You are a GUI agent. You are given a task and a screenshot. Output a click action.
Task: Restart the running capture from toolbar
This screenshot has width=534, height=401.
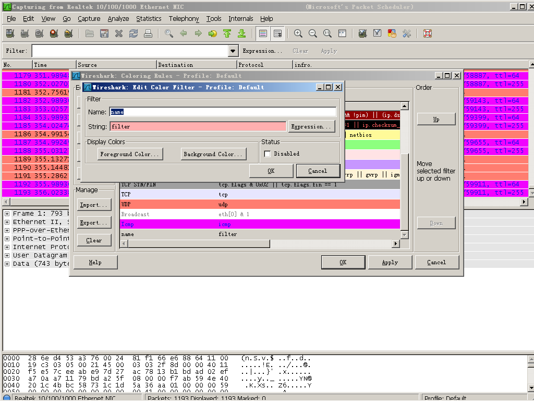pyautogui.click(x=68, y=33)
